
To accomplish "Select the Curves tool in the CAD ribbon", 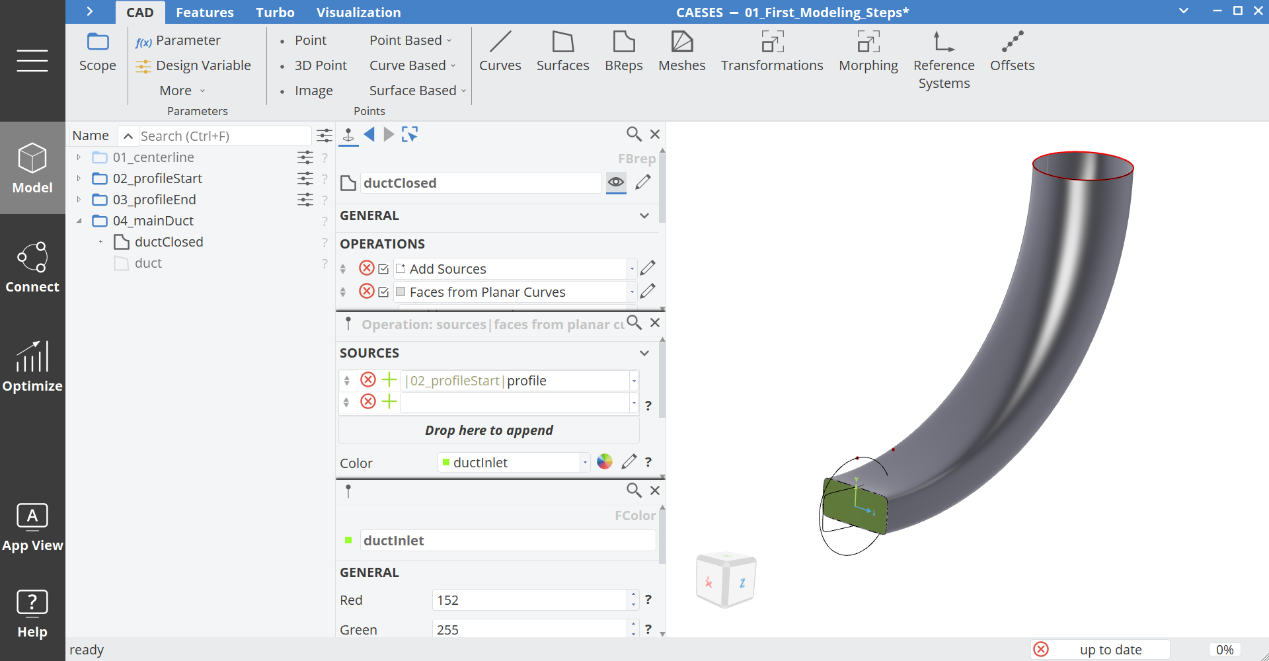I will tap(500, 52).
